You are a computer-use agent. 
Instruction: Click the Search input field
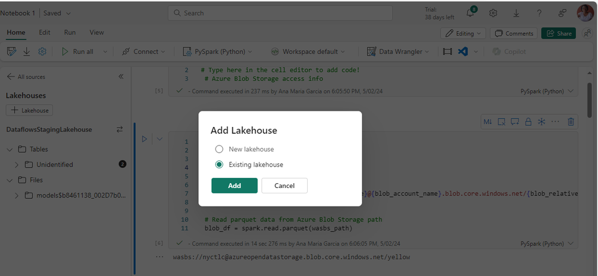(280, 13)
